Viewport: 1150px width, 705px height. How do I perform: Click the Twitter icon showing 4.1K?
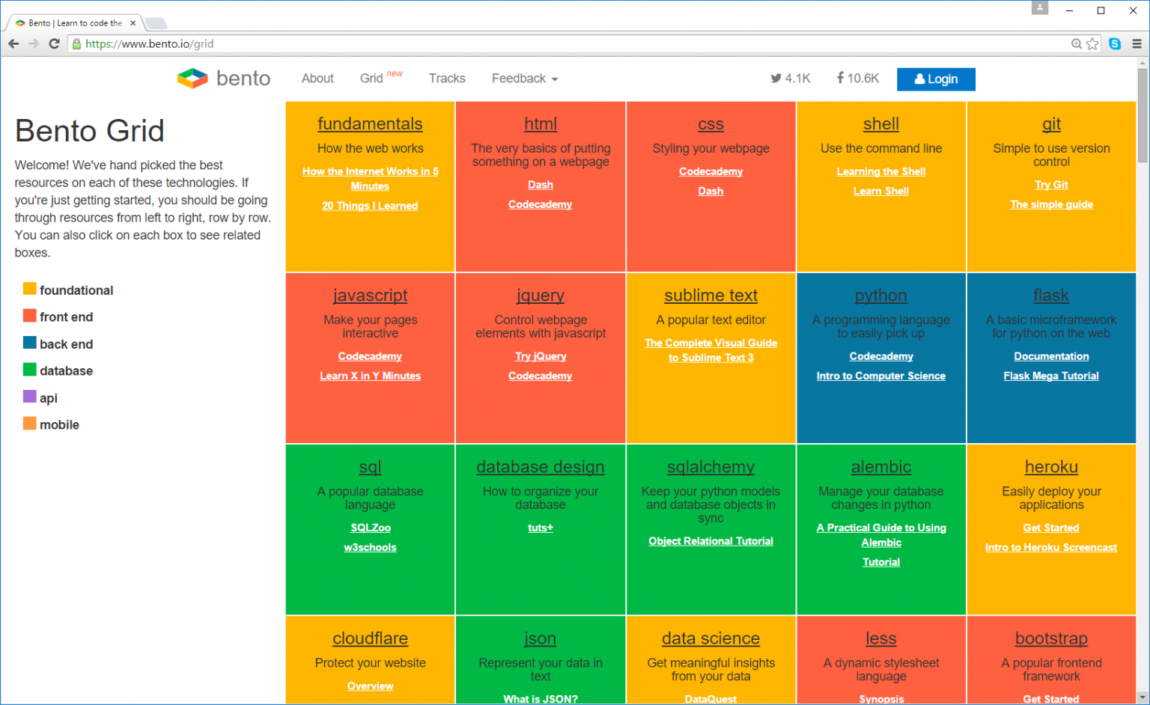[776, 78]
